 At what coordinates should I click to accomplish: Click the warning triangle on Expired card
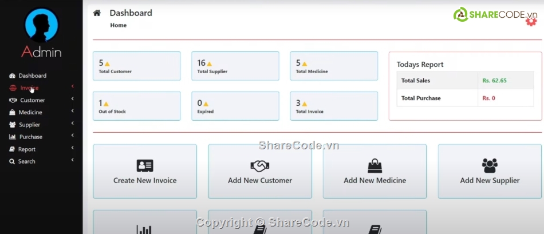tap(206, 104)
